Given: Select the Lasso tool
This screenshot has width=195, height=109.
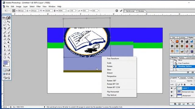Looking at the screenshot, I should [x=5, y=25].
